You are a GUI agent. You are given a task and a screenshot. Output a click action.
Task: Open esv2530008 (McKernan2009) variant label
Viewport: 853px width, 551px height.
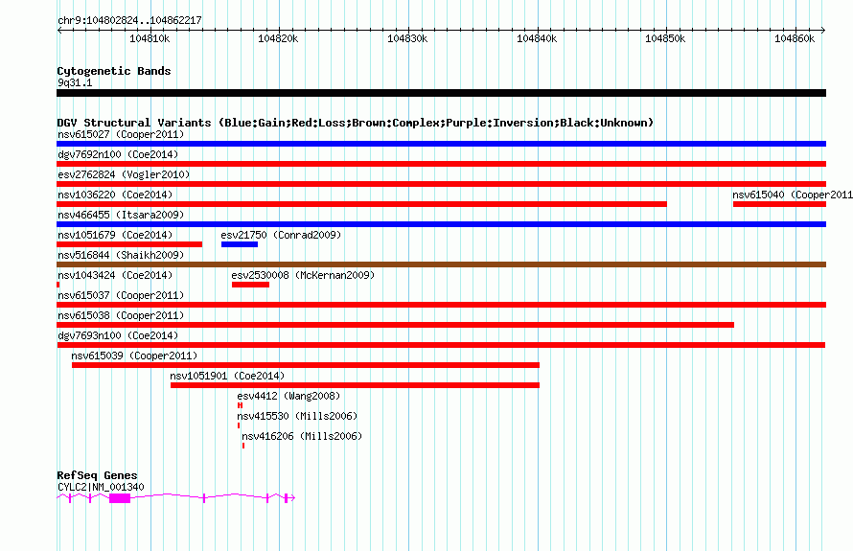pyautogui.click(x=304, y=275)
